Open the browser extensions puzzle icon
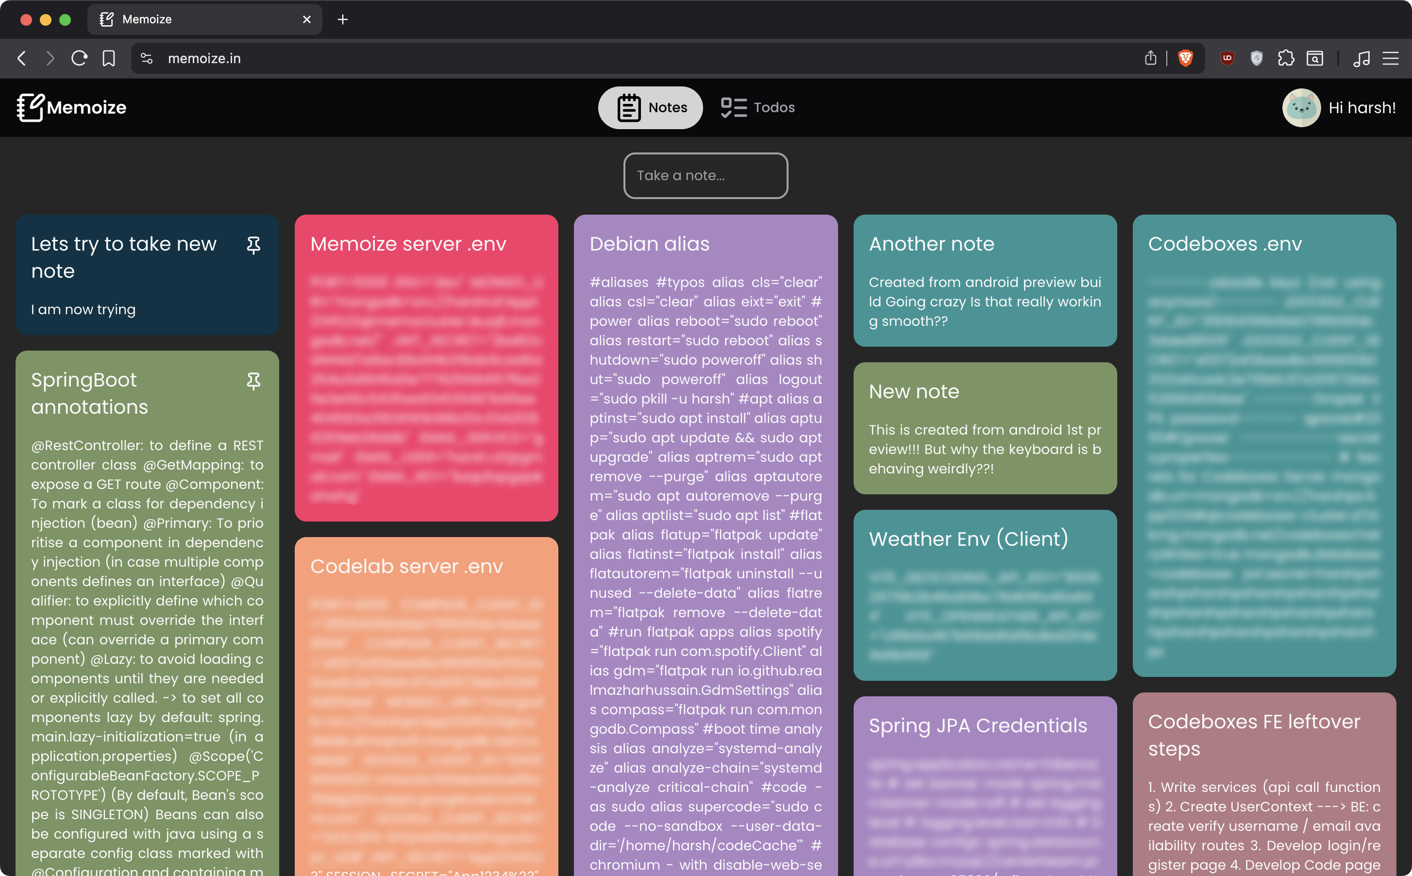 (x=1285, y=59)
